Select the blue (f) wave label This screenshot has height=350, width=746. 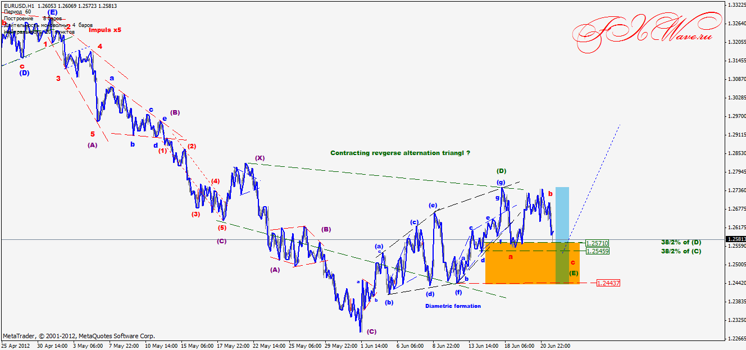[x=458, y=292]
